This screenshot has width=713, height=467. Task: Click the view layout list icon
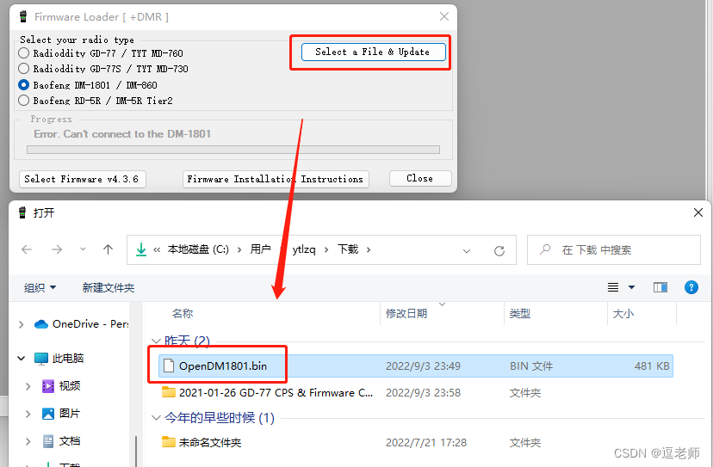coord(613,287)
